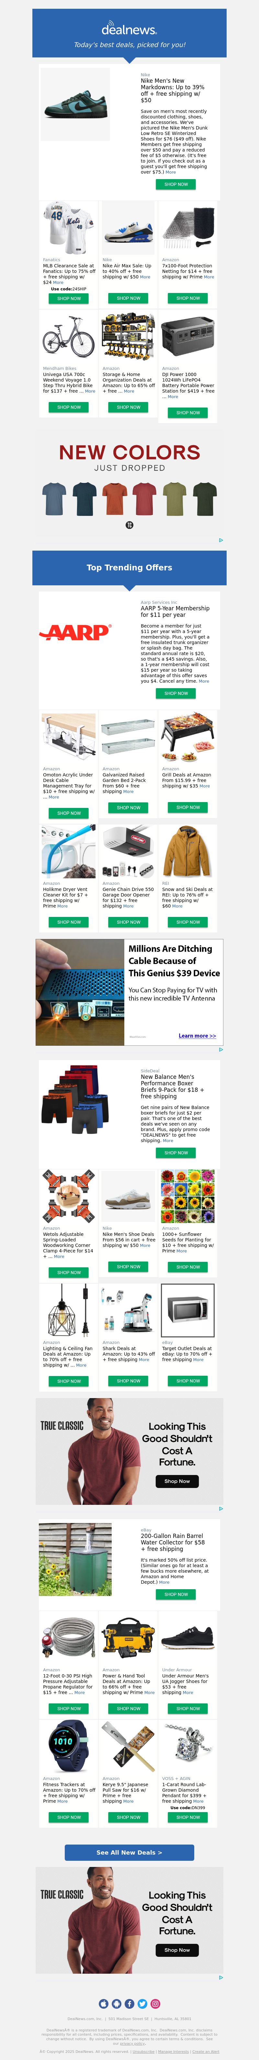
Task: Click See All New Deals button
Action: click(129, 1852)
